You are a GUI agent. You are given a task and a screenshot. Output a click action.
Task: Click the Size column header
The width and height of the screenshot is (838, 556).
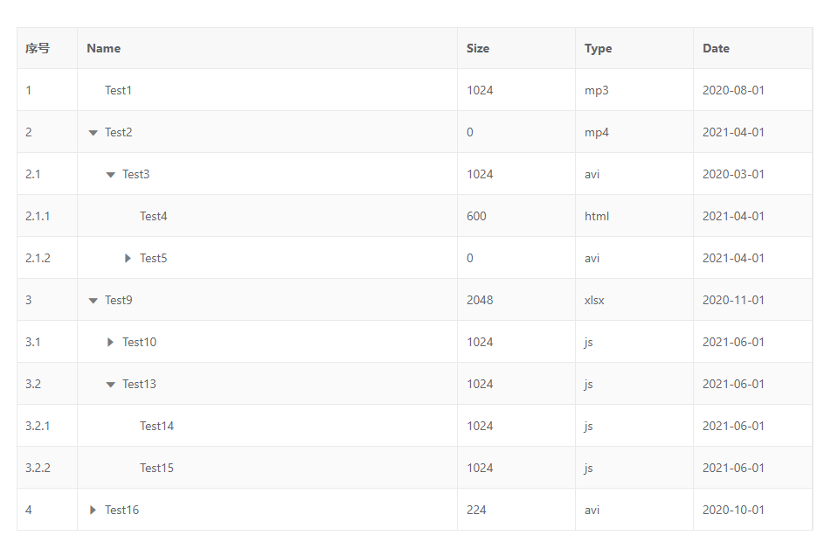click(x=478, y=48)
